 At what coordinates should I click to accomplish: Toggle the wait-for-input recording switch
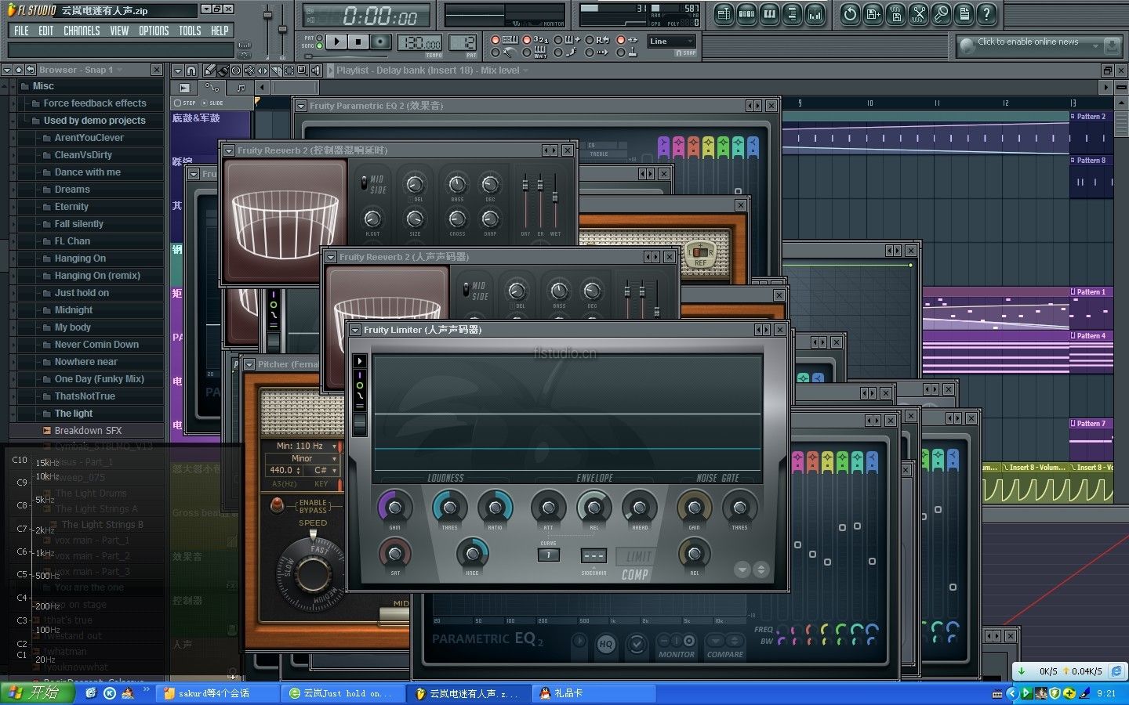(x=527, y=52)
